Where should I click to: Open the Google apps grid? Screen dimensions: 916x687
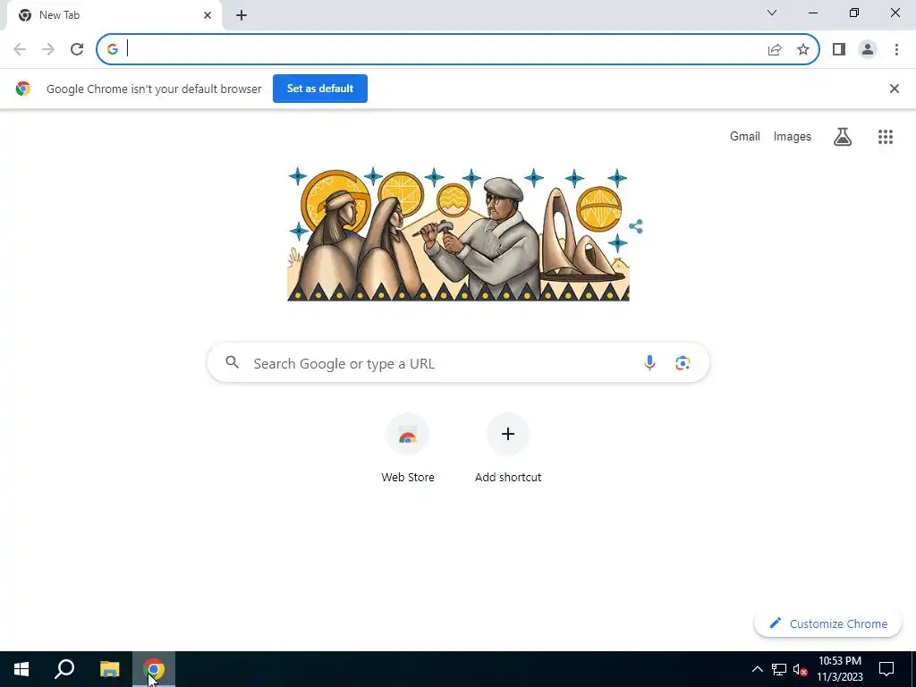tap(885, 137)
